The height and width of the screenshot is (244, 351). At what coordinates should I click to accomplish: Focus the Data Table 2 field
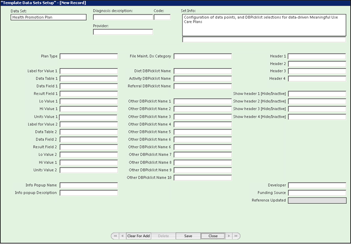click(x=89, y=132)
